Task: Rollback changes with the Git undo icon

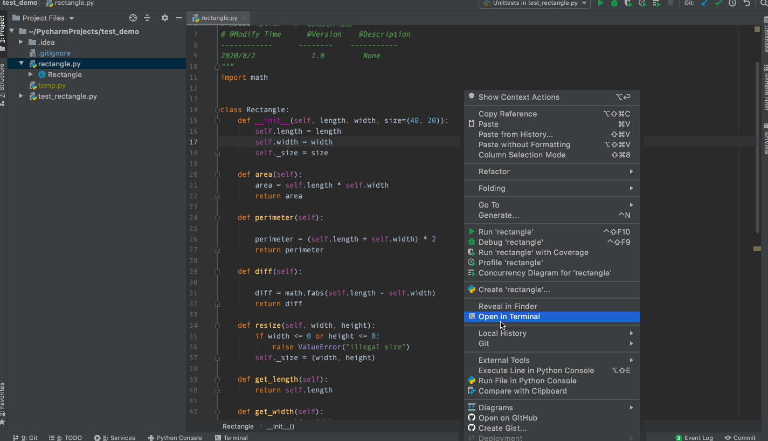Action: pos(747,3)
